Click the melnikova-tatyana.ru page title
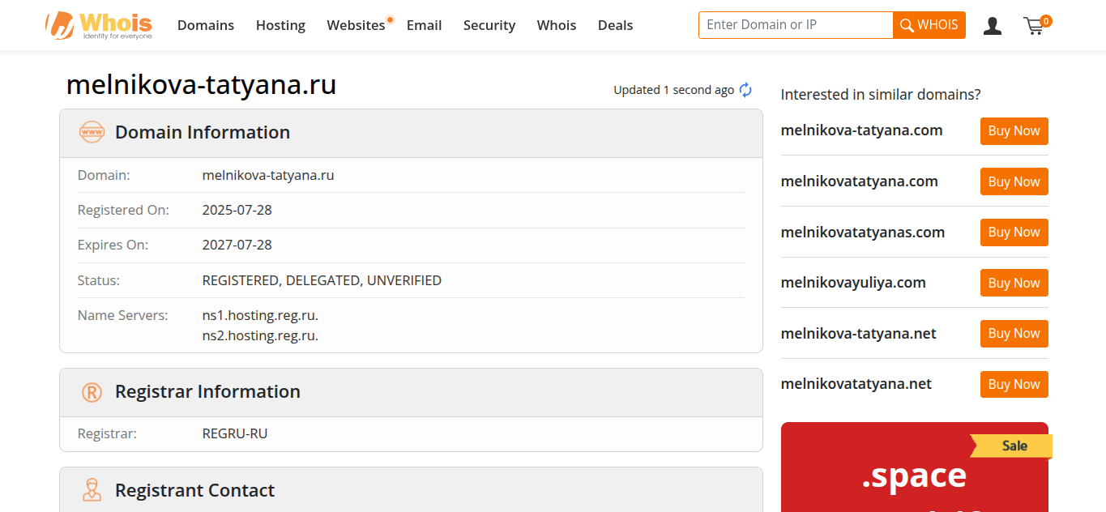The height and width of the screenshot is (512, 1106). pos(201,85)
